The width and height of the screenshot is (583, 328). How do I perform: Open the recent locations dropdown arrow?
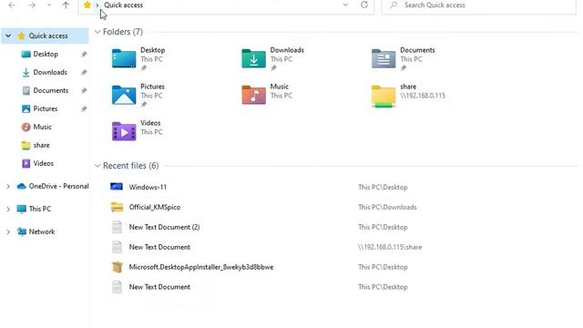[48, 5]
